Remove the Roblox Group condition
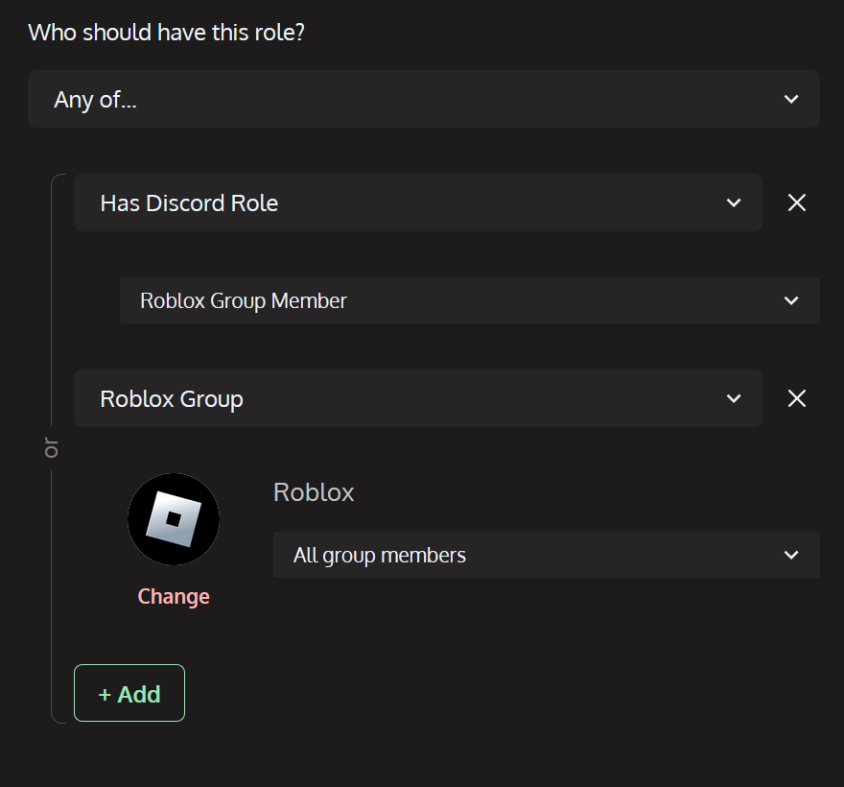This screenshot has width=844, height=787. (796, 398)
